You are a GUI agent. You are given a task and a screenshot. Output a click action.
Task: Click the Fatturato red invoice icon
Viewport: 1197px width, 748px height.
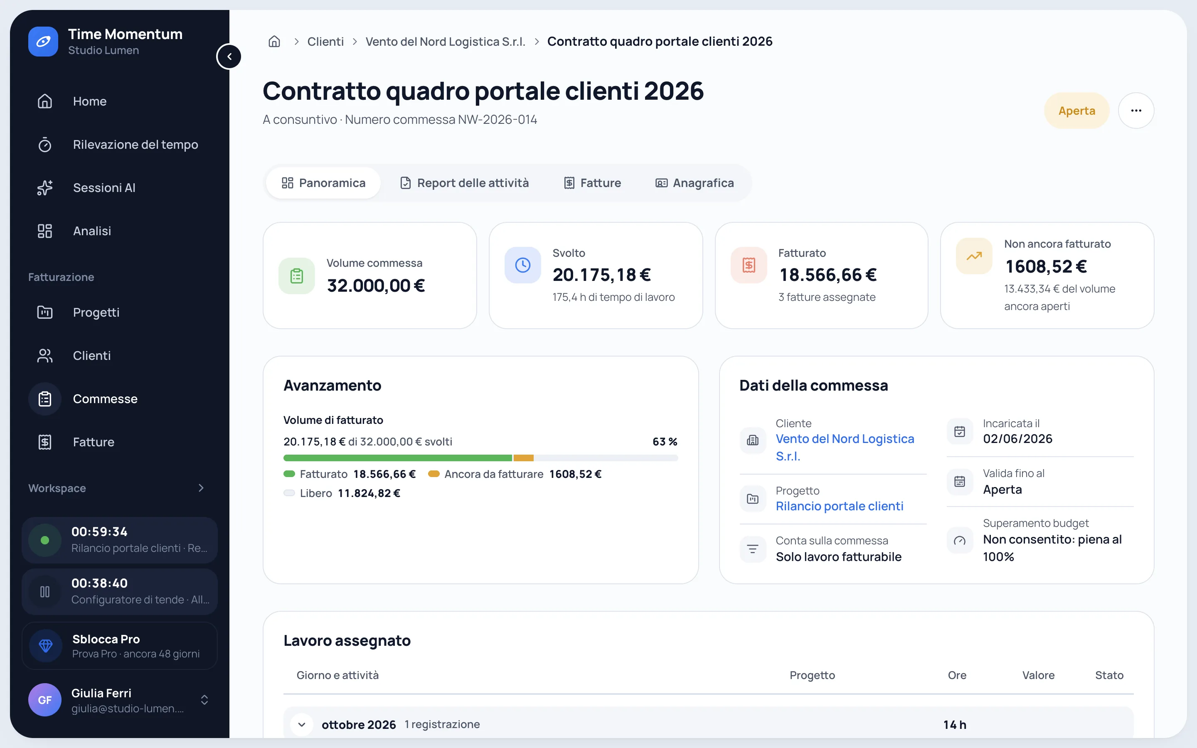coord(749,265)
